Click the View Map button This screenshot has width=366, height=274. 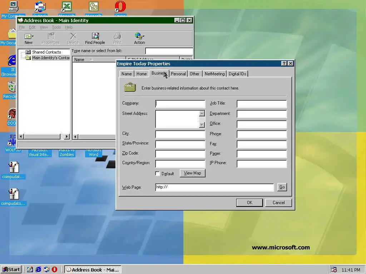[192, 173]
